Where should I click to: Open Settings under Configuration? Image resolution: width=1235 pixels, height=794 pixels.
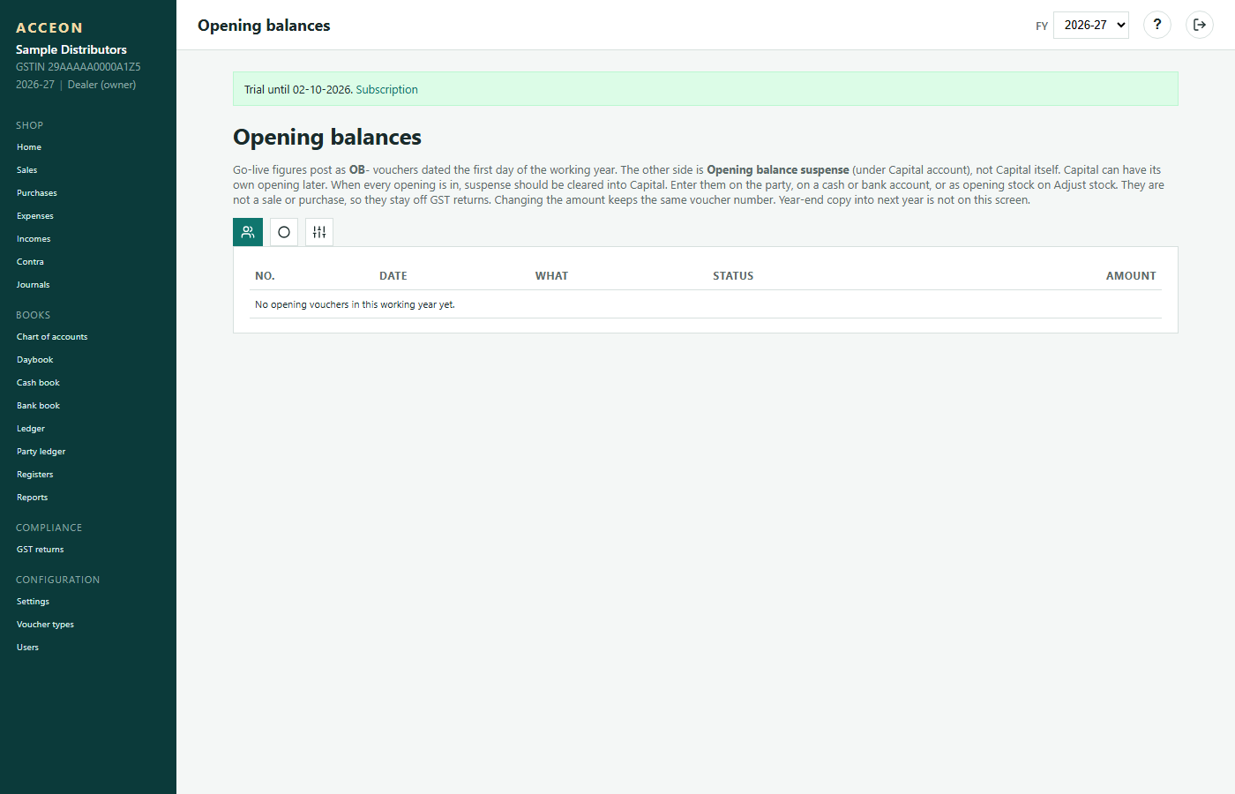33,602
